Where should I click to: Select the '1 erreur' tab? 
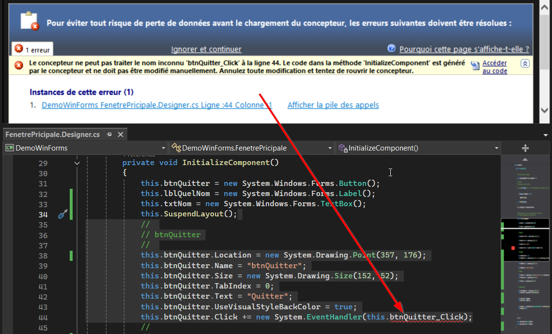point(32,49)
